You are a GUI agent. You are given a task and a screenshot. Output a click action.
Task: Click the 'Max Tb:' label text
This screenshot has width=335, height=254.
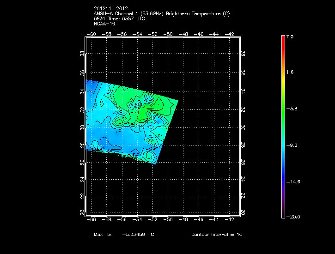(103, 235)
